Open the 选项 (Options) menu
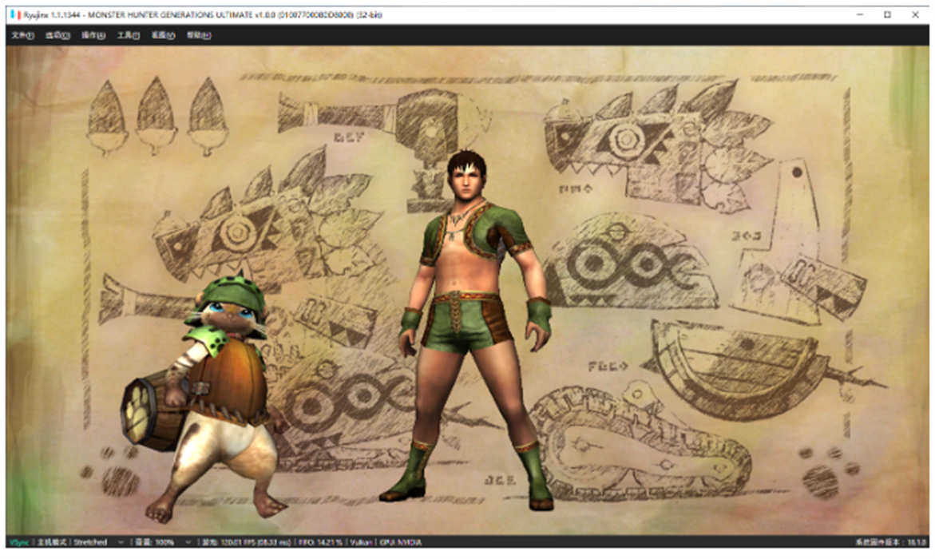The image size is (935, 559). [57, 36]
